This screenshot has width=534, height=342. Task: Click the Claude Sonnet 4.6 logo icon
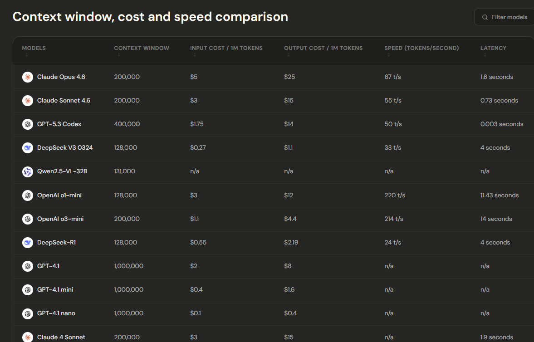point(28,101)
